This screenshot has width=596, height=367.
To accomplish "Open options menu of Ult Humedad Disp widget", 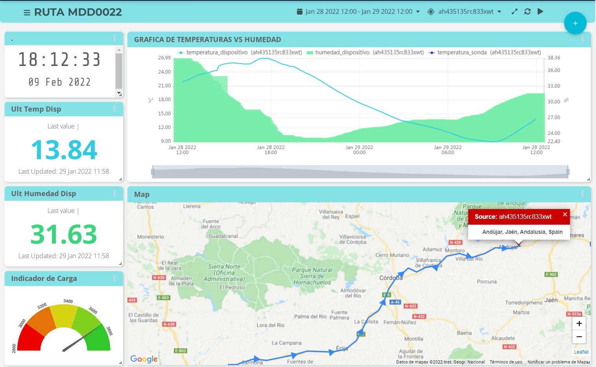I will 114,193.
